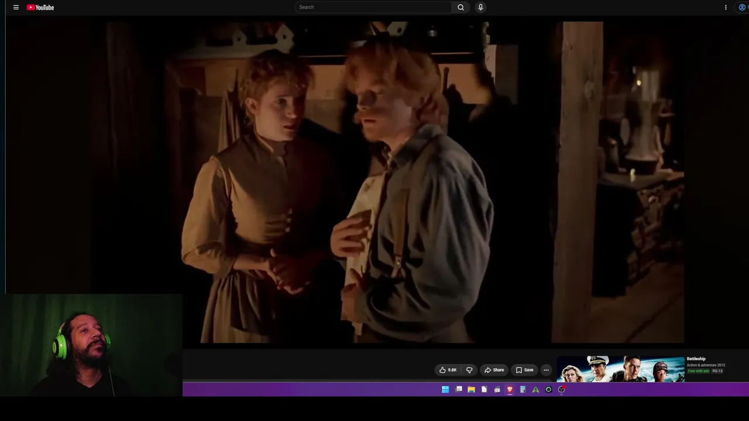Open the Battleship movie thumbnail
Screen dimensions: 749x421
pos(620,369)
